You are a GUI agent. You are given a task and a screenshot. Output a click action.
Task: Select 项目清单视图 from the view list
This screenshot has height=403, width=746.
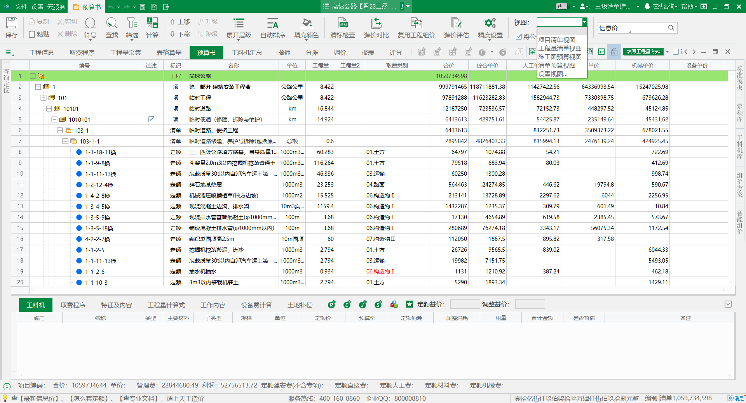point(562,40)
